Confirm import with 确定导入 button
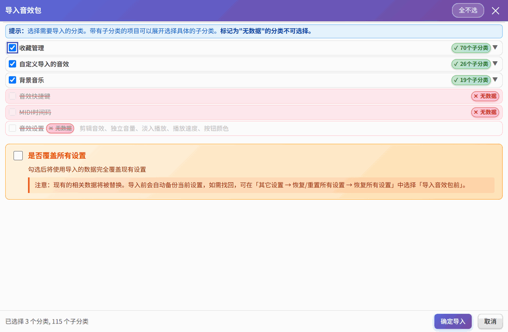The image size is (508, 332). [x=453, y=321]
